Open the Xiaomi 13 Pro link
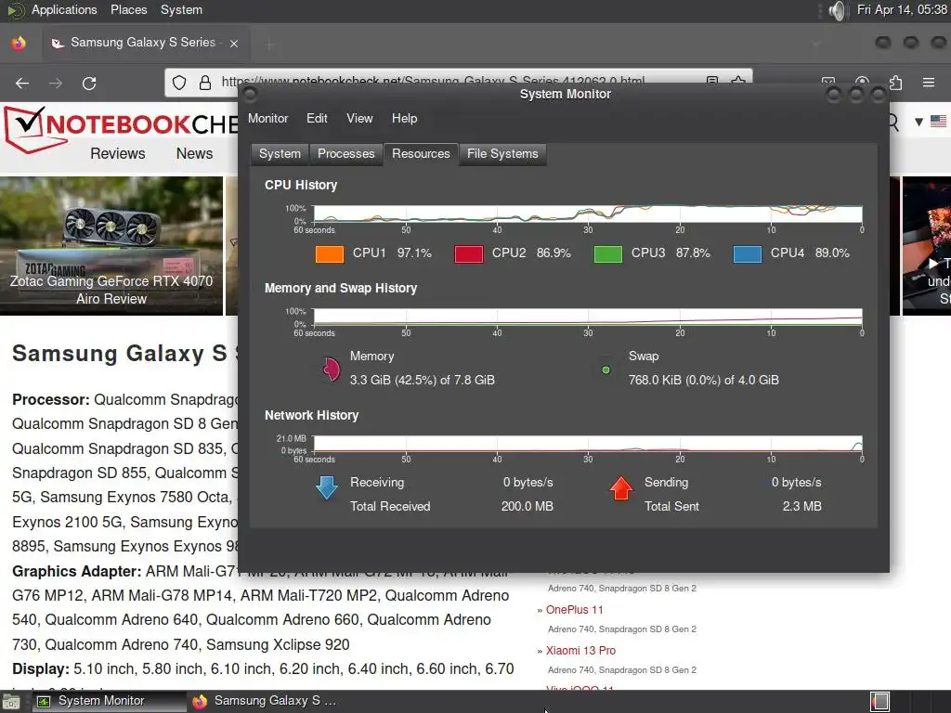This screenshot has height=713, width=951. coord(580,651)
